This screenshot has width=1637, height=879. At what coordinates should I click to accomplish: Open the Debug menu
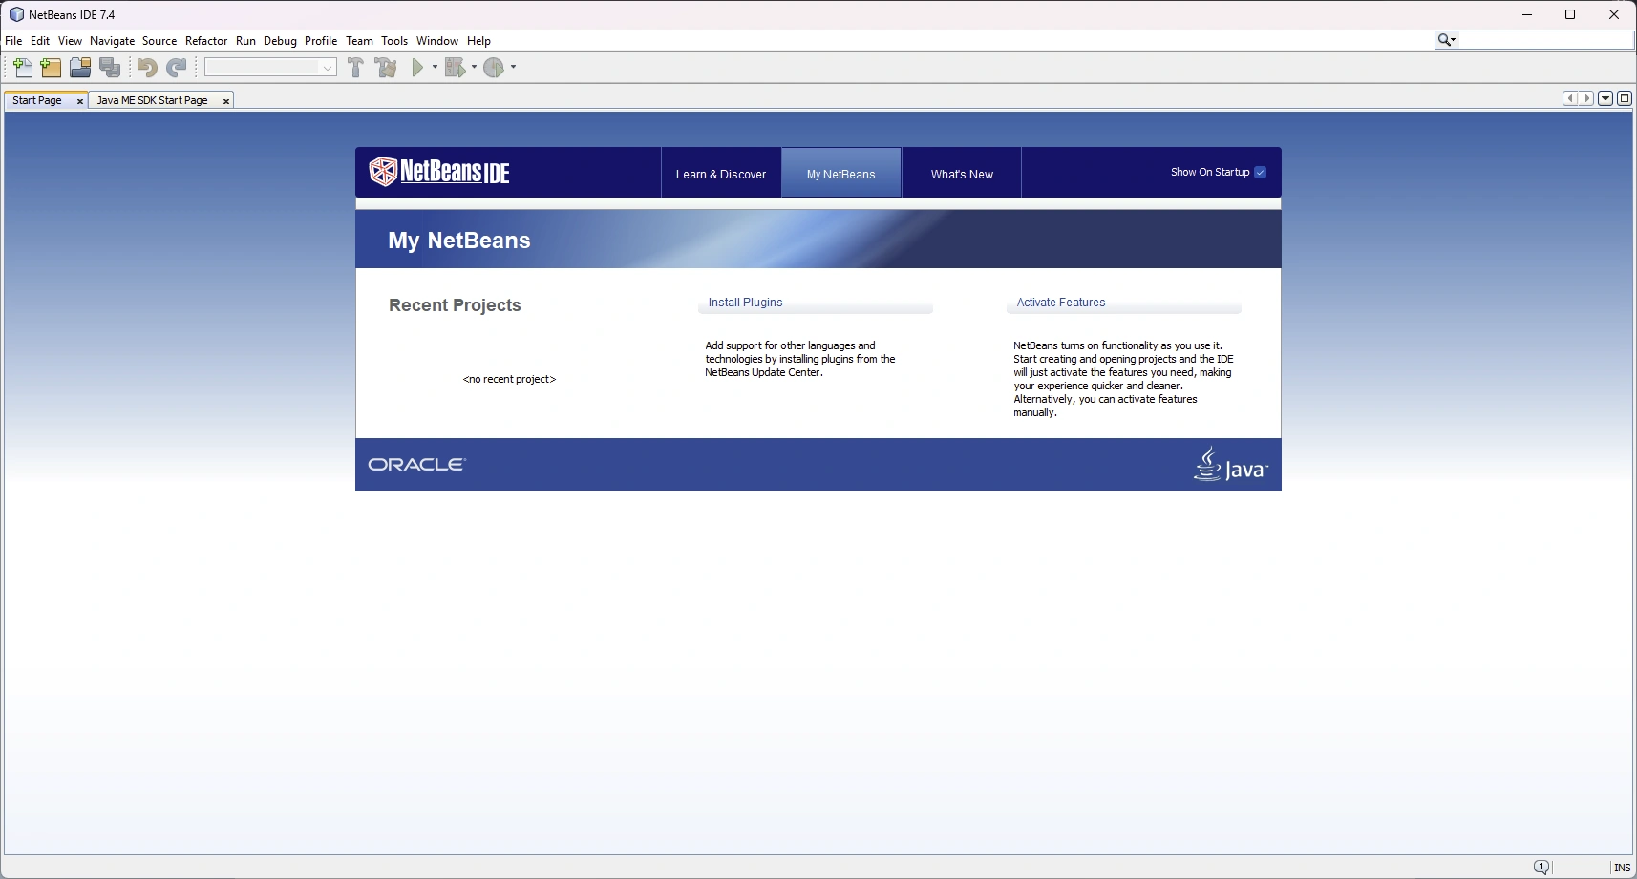point(280,41)
